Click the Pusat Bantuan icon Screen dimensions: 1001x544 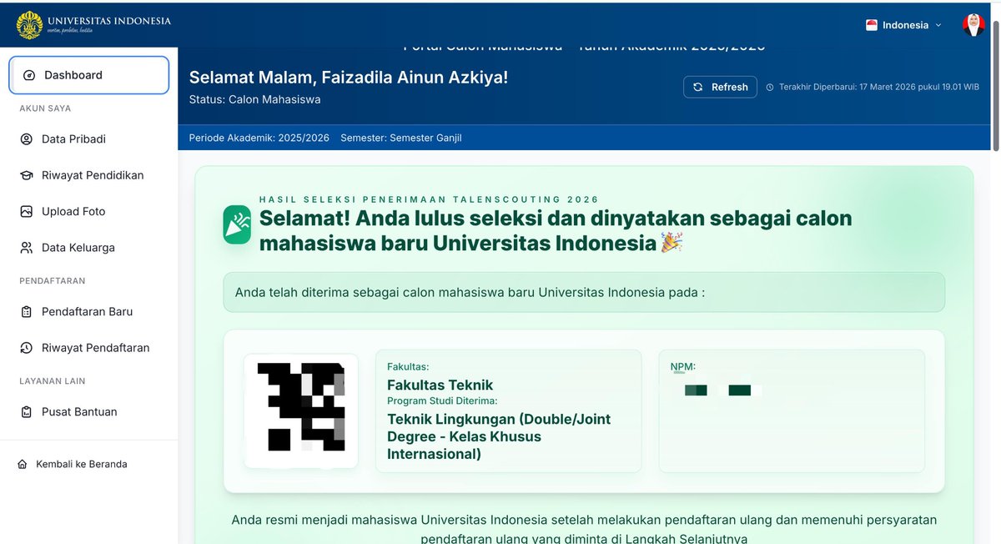(27, 411)
